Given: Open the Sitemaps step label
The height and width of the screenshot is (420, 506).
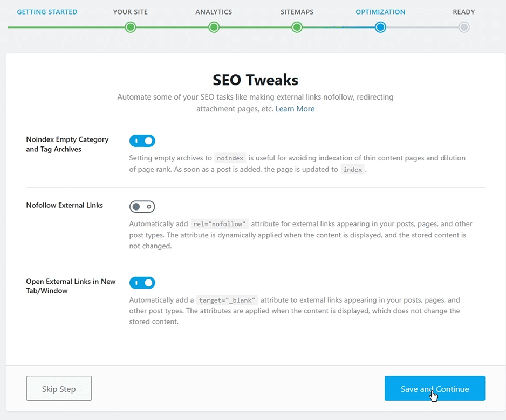Looking at the screenshot, I should 297,12.
